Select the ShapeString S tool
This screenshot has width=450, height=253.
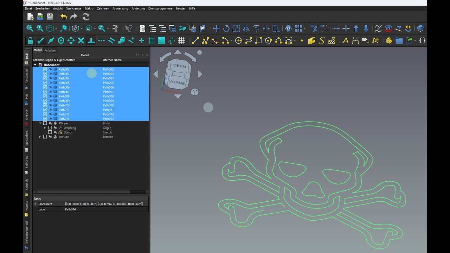point(322,40)
